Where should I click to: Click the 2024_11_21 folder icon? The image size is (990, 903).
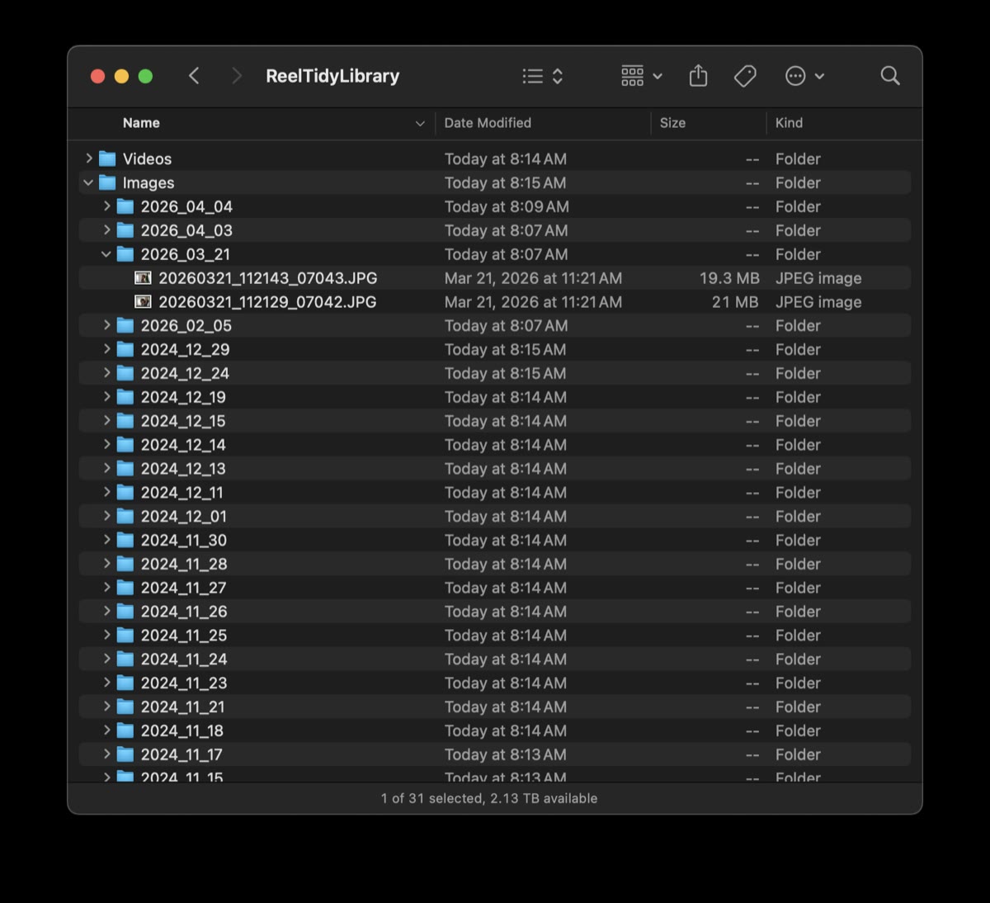pyautogui.click(x=125, y=707)
